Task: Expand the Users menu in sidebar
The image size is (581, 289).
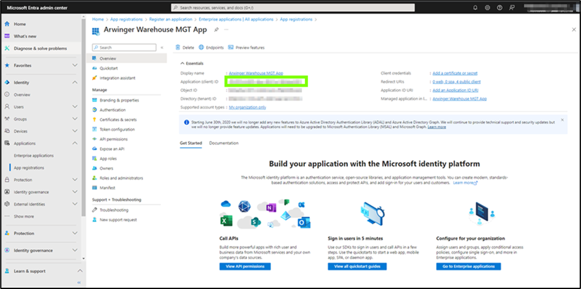Action: (x=74, y=106)
